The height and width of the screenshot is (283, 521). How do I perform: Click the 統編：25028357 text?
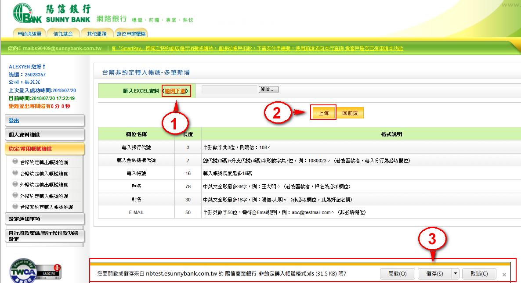pos(27,75)
